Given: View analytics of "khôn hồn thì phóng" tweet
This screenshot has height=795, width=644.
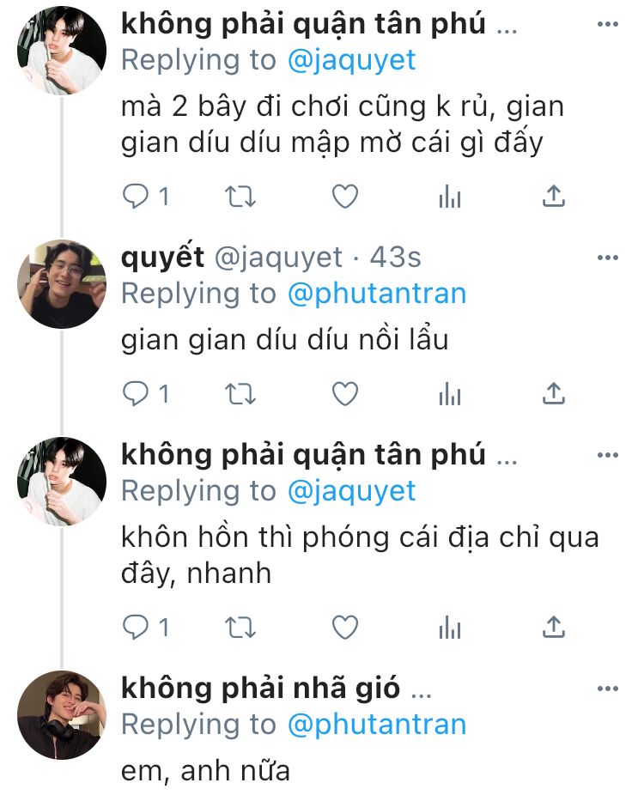Looking at the screenshot, I should point(450,628).
